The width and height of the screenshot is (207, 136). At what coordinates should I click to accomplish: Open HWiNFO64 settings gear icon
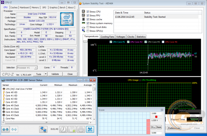pyautogui.click(x=81, y=130)
